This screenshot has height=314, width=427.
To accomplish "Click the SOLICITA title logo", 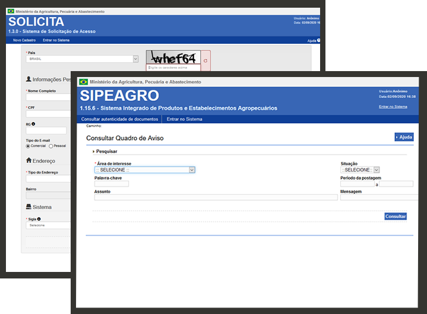I will point(36,22).
